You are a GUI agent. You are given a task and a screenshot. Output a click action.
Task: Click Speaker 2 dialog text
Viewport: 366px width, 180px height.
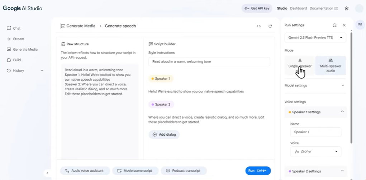pos(206,120)
